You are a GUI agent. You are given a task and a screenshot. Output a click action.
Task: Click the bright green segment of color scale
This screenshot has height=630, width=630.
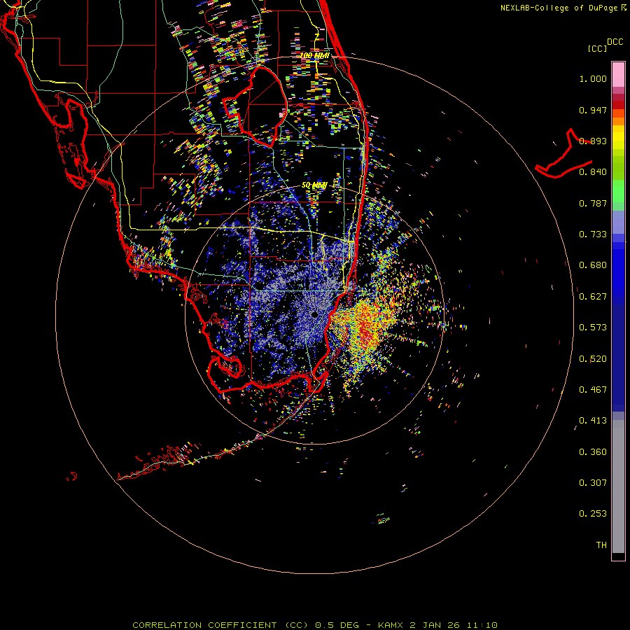pyautogui.click(x=618, y=191)
